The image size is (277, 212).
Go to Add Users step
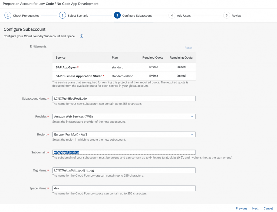[184, 16]
